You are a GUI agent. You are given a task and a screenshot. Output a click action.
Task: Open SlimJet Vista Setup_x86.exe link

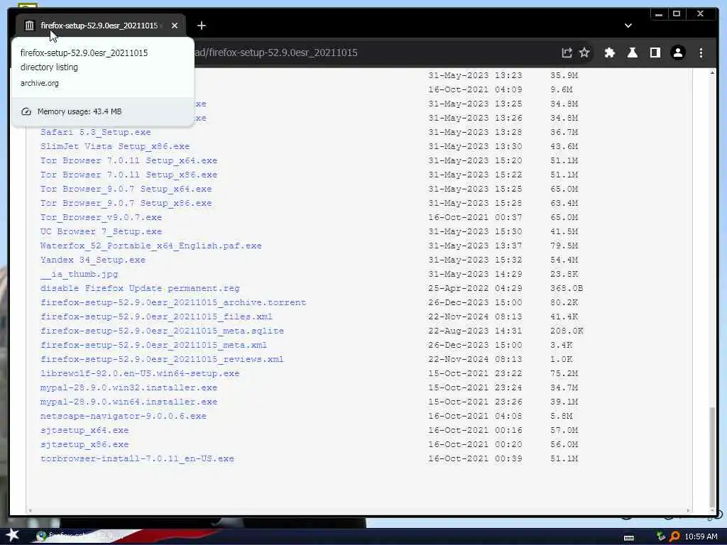[x=115, y=146]
